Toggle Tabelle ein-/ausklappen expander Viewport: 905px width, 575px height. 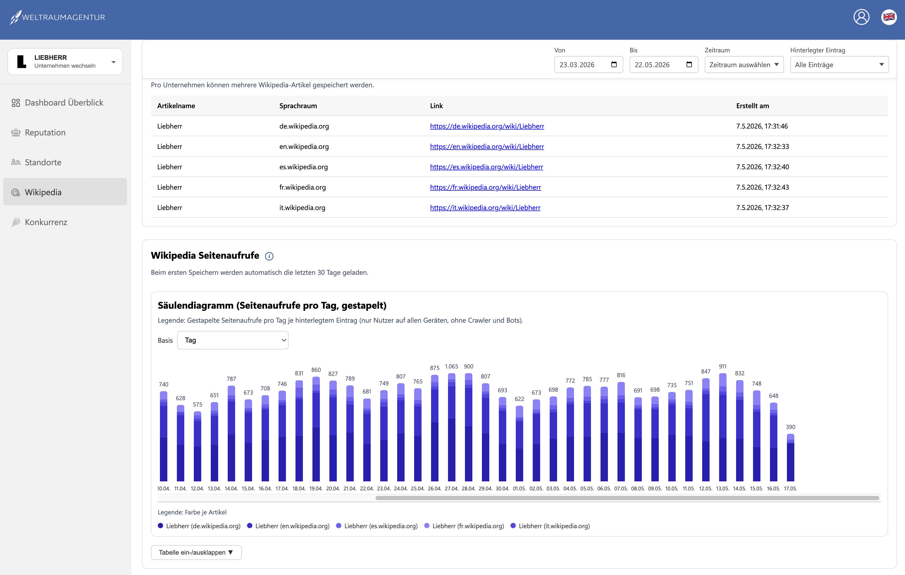pyautogui.click(x=196, y=553)
